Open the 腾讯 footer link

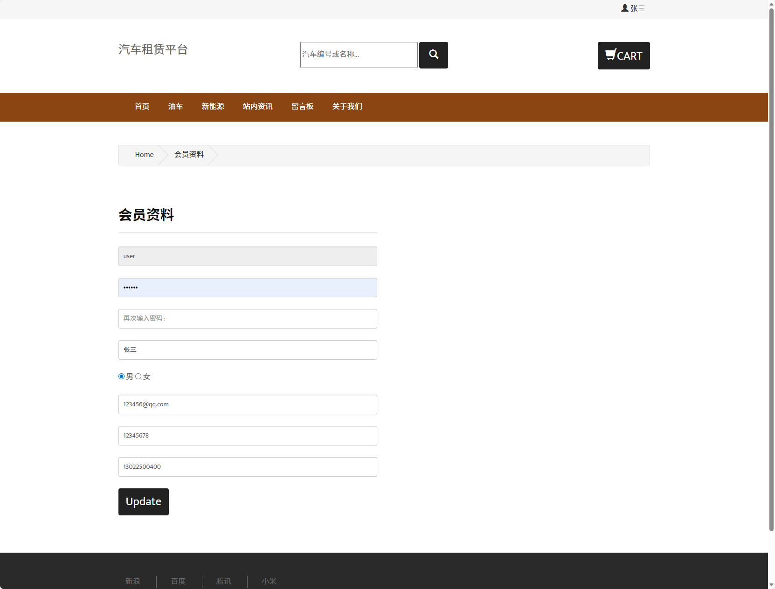pos(223,581)
